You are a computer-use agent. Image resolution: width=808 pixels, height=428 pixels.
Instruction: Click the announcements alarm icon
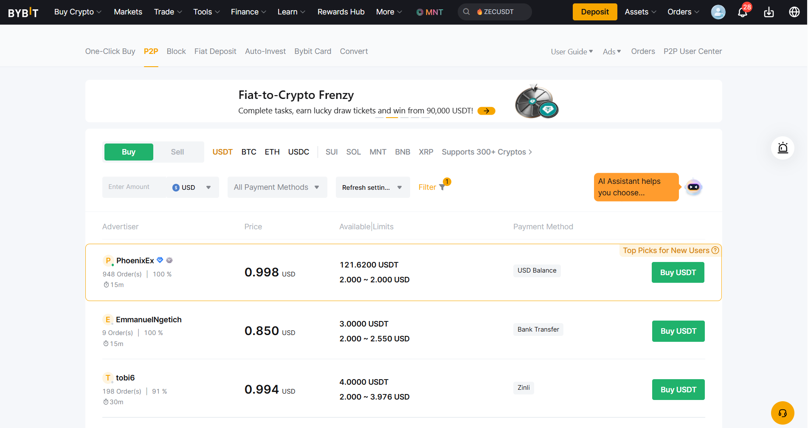(x=783, y=148)
